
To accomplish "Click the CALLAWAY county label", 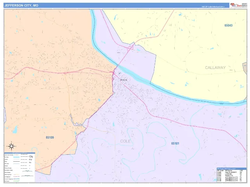I will coord(215,67).
